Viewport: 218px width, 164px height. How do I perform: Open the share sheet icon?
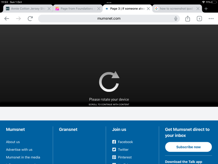(187, 19)
